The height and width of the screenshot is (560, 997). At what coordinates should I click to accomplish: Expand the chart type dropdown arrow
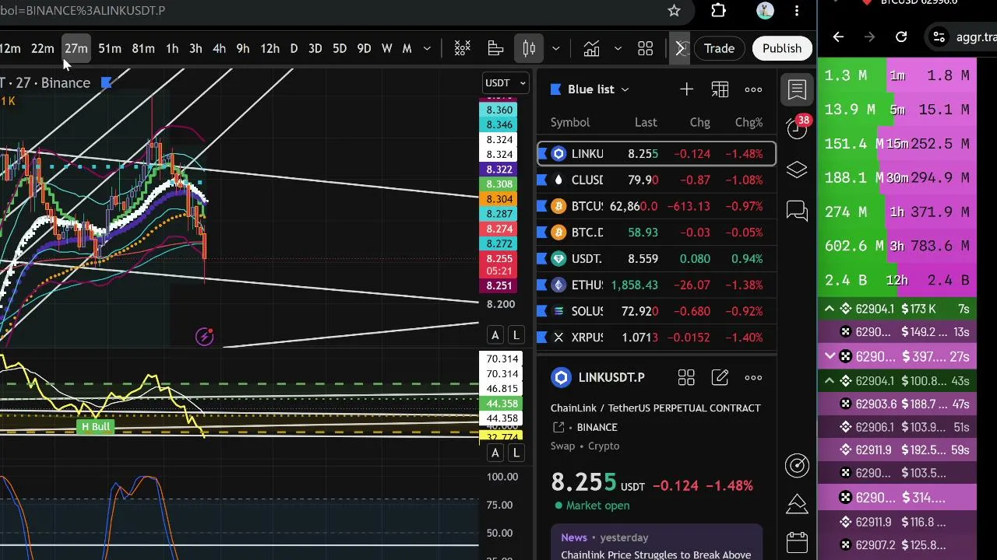[x=555, y=49]
